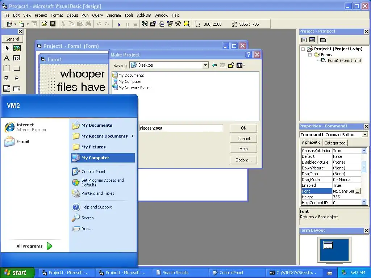Click Run... in the Start menu
Image resolution: width=371 pixels, height=278 pixels.
pos(82,229)
